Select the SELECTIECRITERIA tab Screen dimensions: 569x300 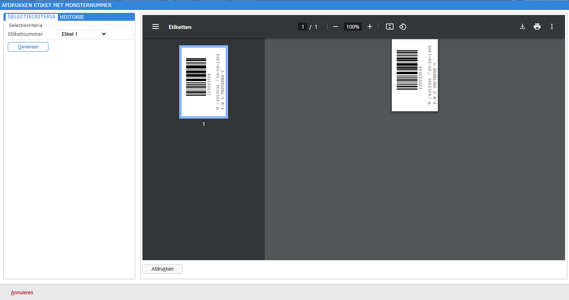pyautogui.click(x=31, y=17)
